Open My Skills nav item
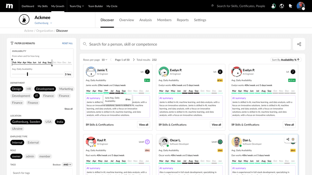312x175 pixels. [x=43, y=6]
